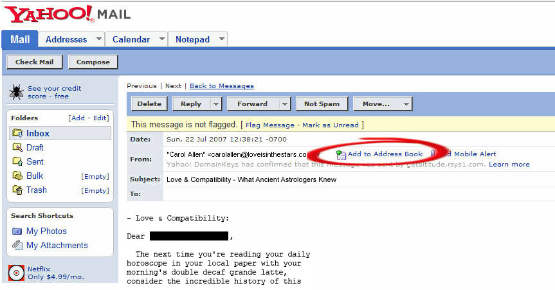Image resolution: width=555 pixels, height=290 pixels.
Task: Click Mark as Unread link
Action: pos(331,125)
